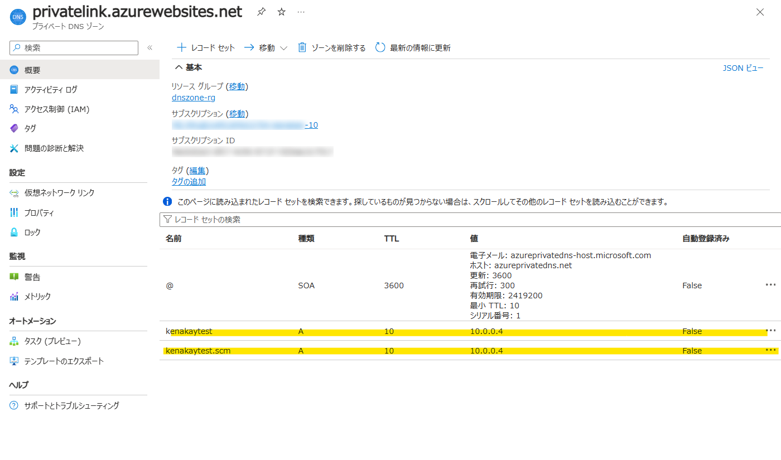Sort by the TTL column header

(x=392, y=239)
